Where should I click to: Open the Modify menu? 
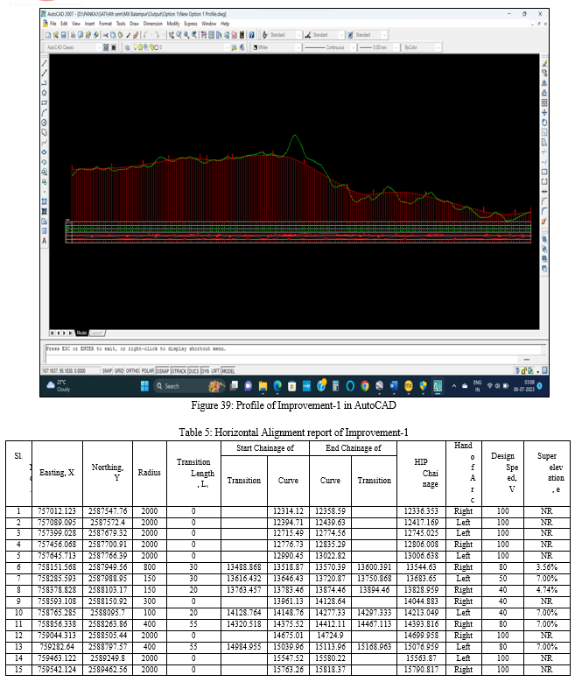[173, 24]
